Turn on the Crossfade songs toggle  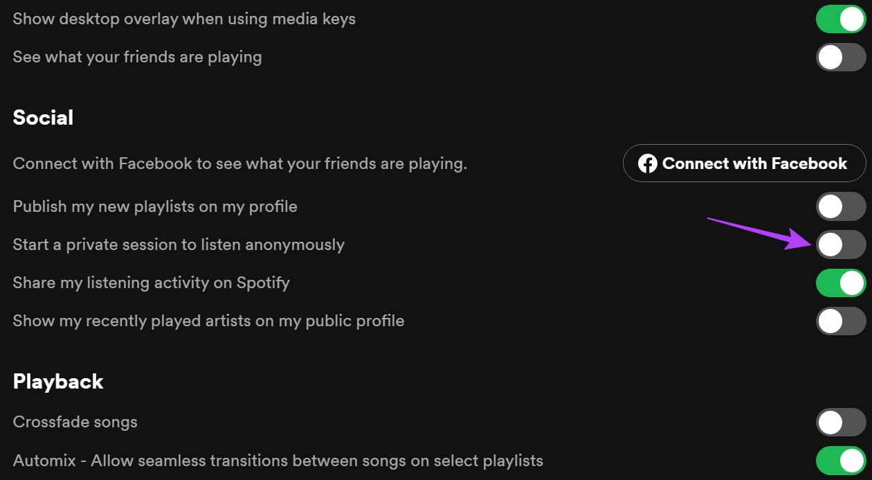click(x=841, y=422)
